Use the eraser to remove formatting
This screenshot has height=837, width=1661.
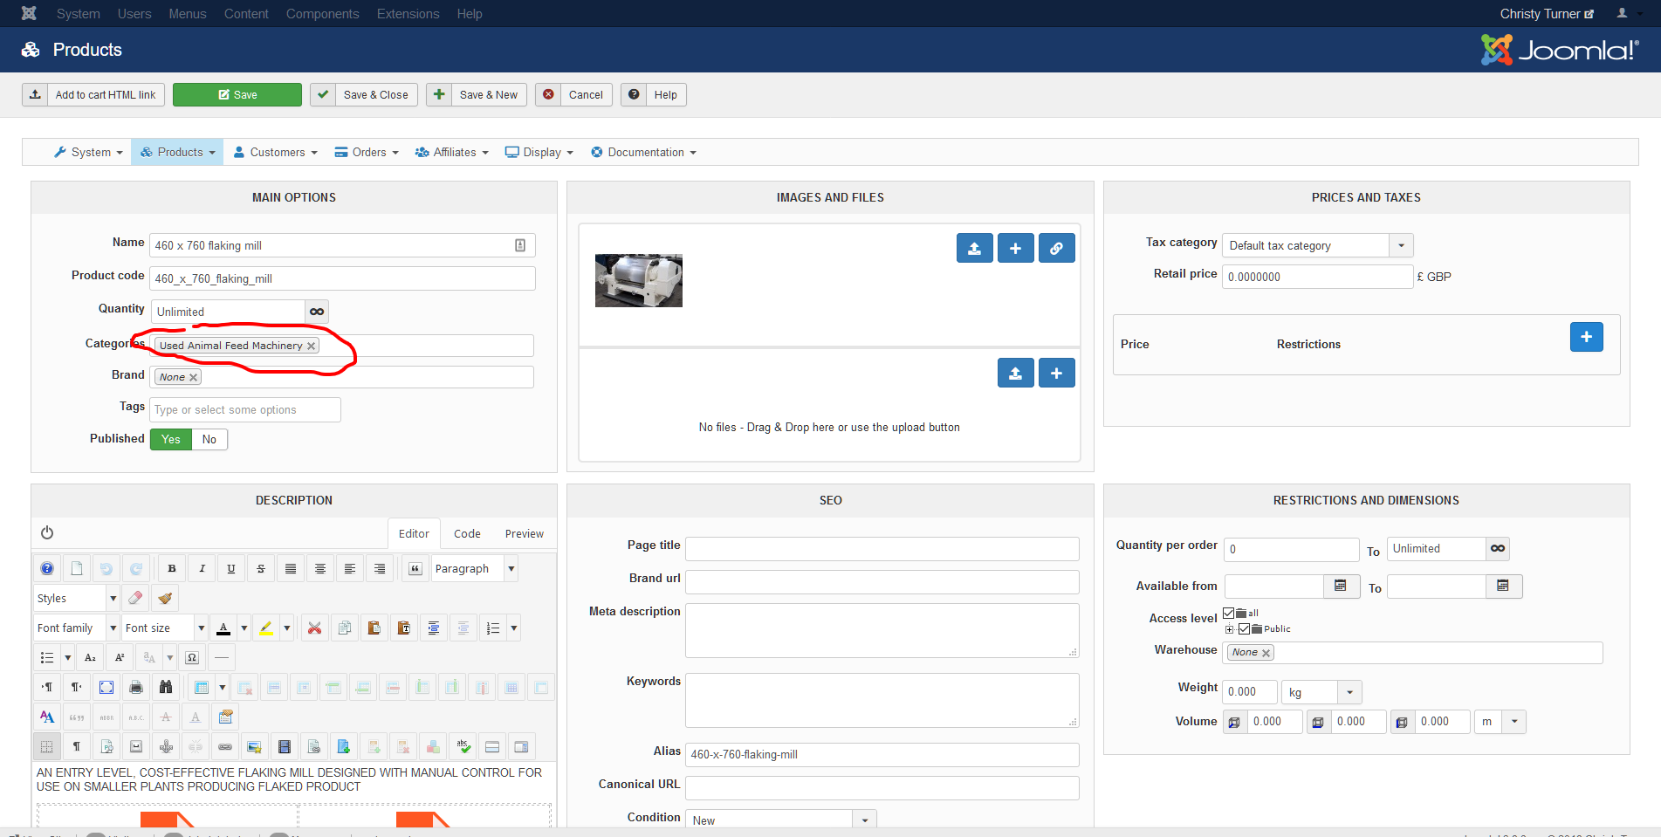[135, 599]
